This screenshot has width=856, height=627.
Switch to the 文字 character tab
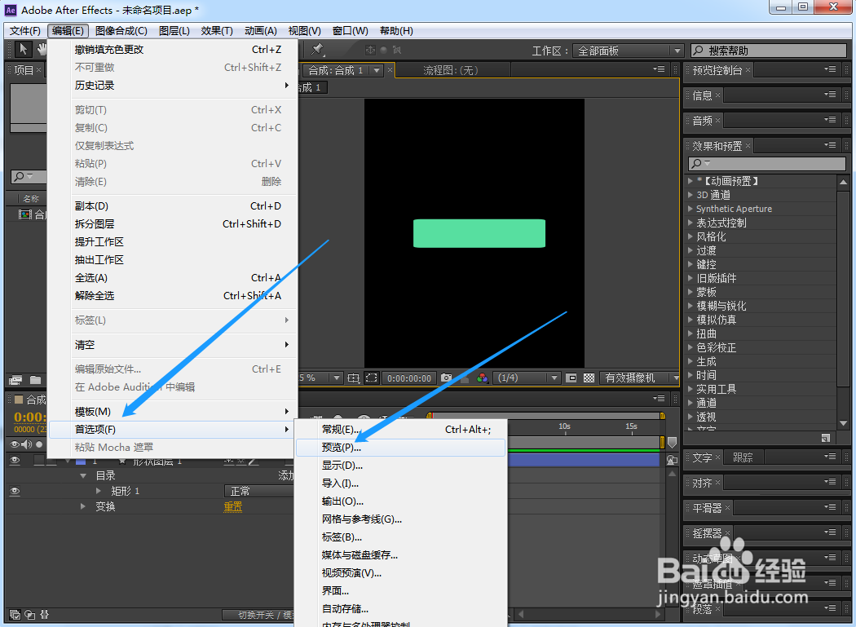(x=702, y=457)
